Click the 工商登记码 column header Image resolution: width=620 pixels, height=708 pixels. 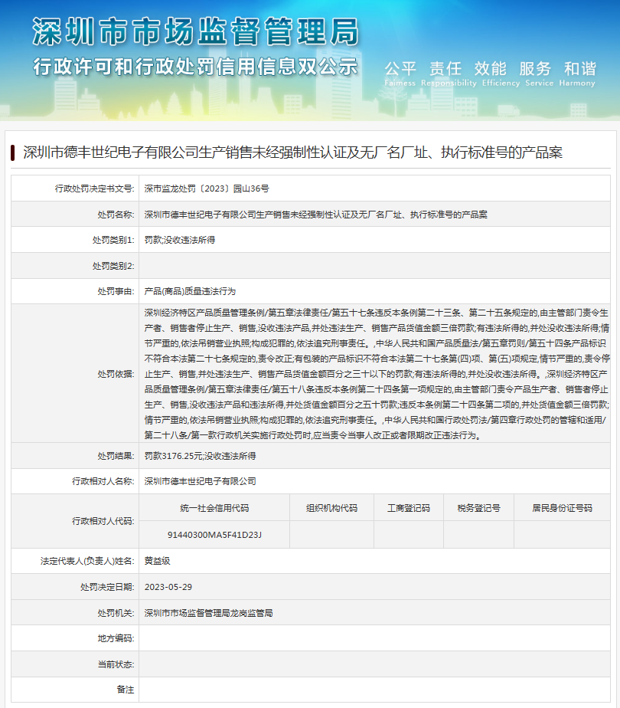click(409, 509)
